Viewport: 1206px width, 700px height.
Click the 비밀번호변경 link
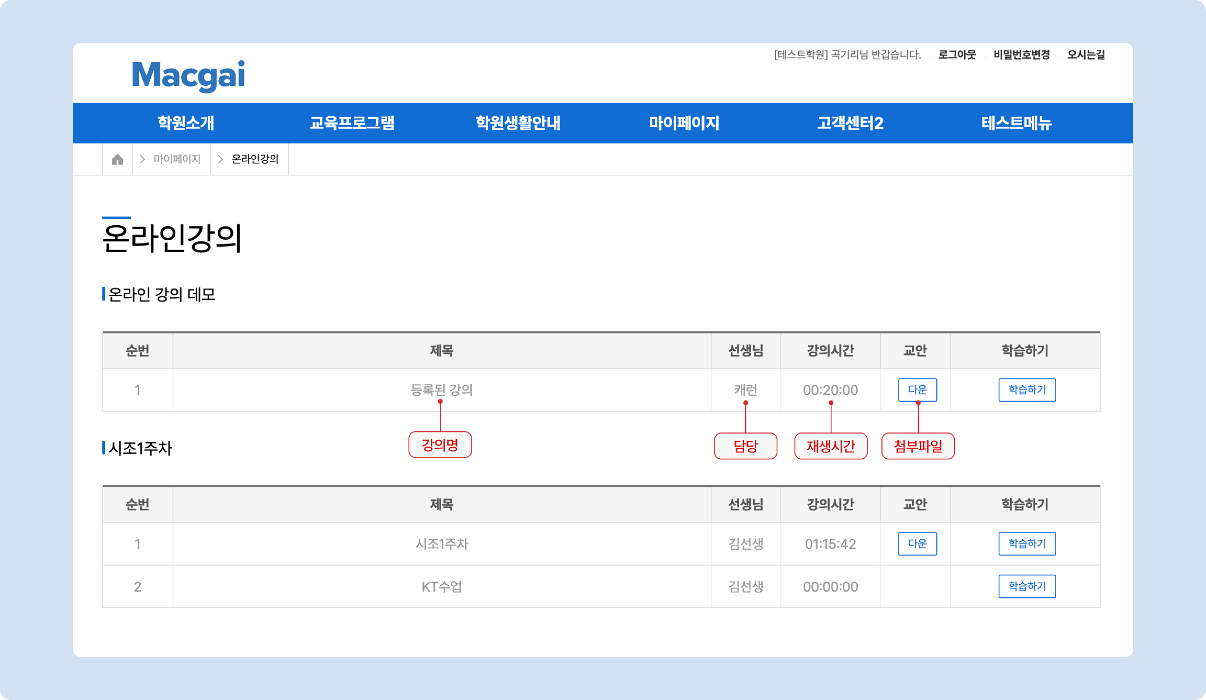(1021, 55)
